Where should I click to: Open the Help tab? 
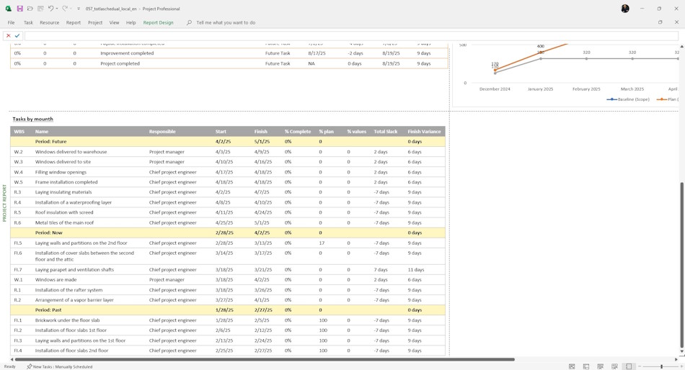click(x=131, y=22)
